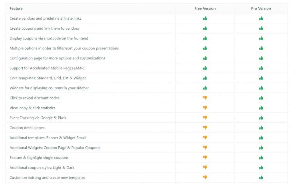The height and width of the screenshot is (184, 293).
Task: Click Free thumbs-down for Additional coupon styles row
Action: [205, 167]
